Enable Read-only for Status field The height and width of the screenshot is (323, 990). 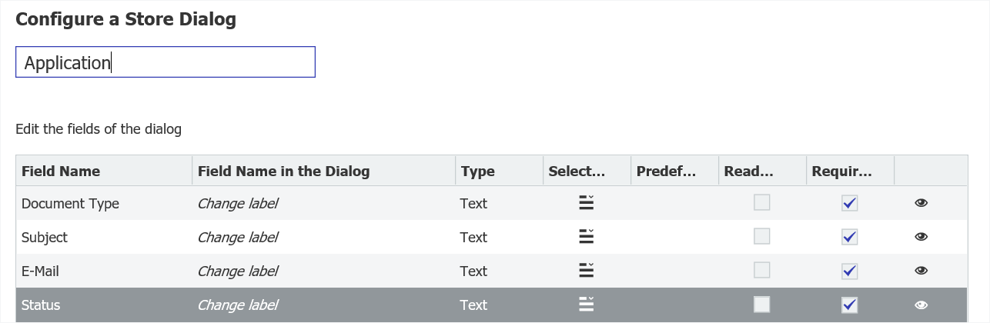[x=761, y=305]
